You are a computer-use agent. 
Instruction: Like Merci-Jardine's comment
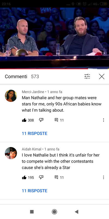pyautogui.click(x=24, y=120)
